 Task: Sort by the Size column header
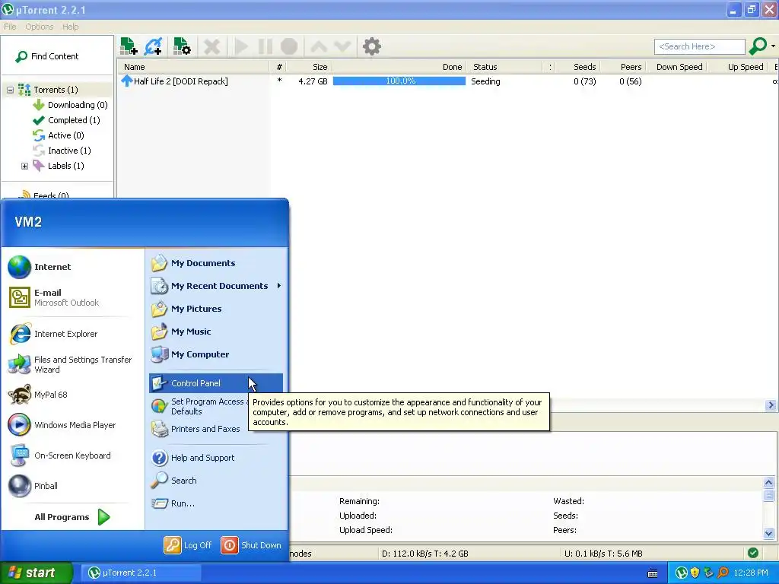click(309, 67)
